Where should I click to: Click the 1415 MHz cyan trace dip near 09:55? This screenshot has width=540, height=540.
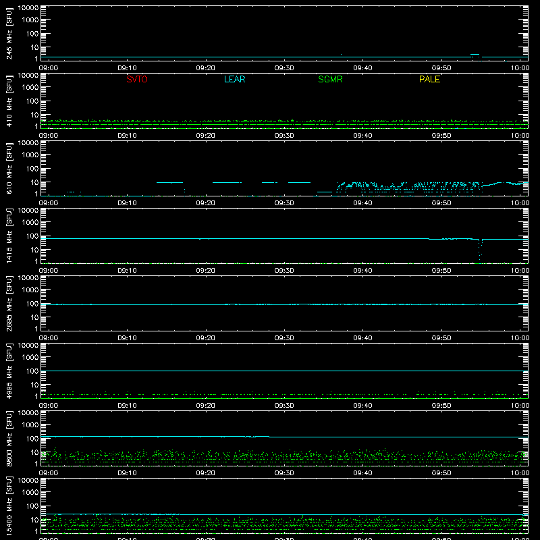tap(480, 250)
